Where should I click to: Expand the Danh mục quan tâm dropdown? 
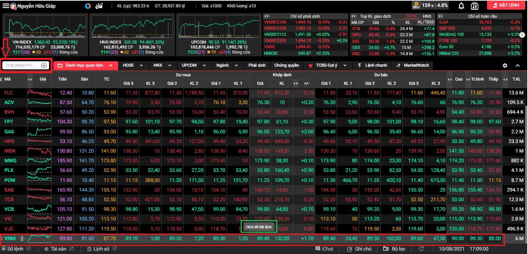(x=111, y=66)
